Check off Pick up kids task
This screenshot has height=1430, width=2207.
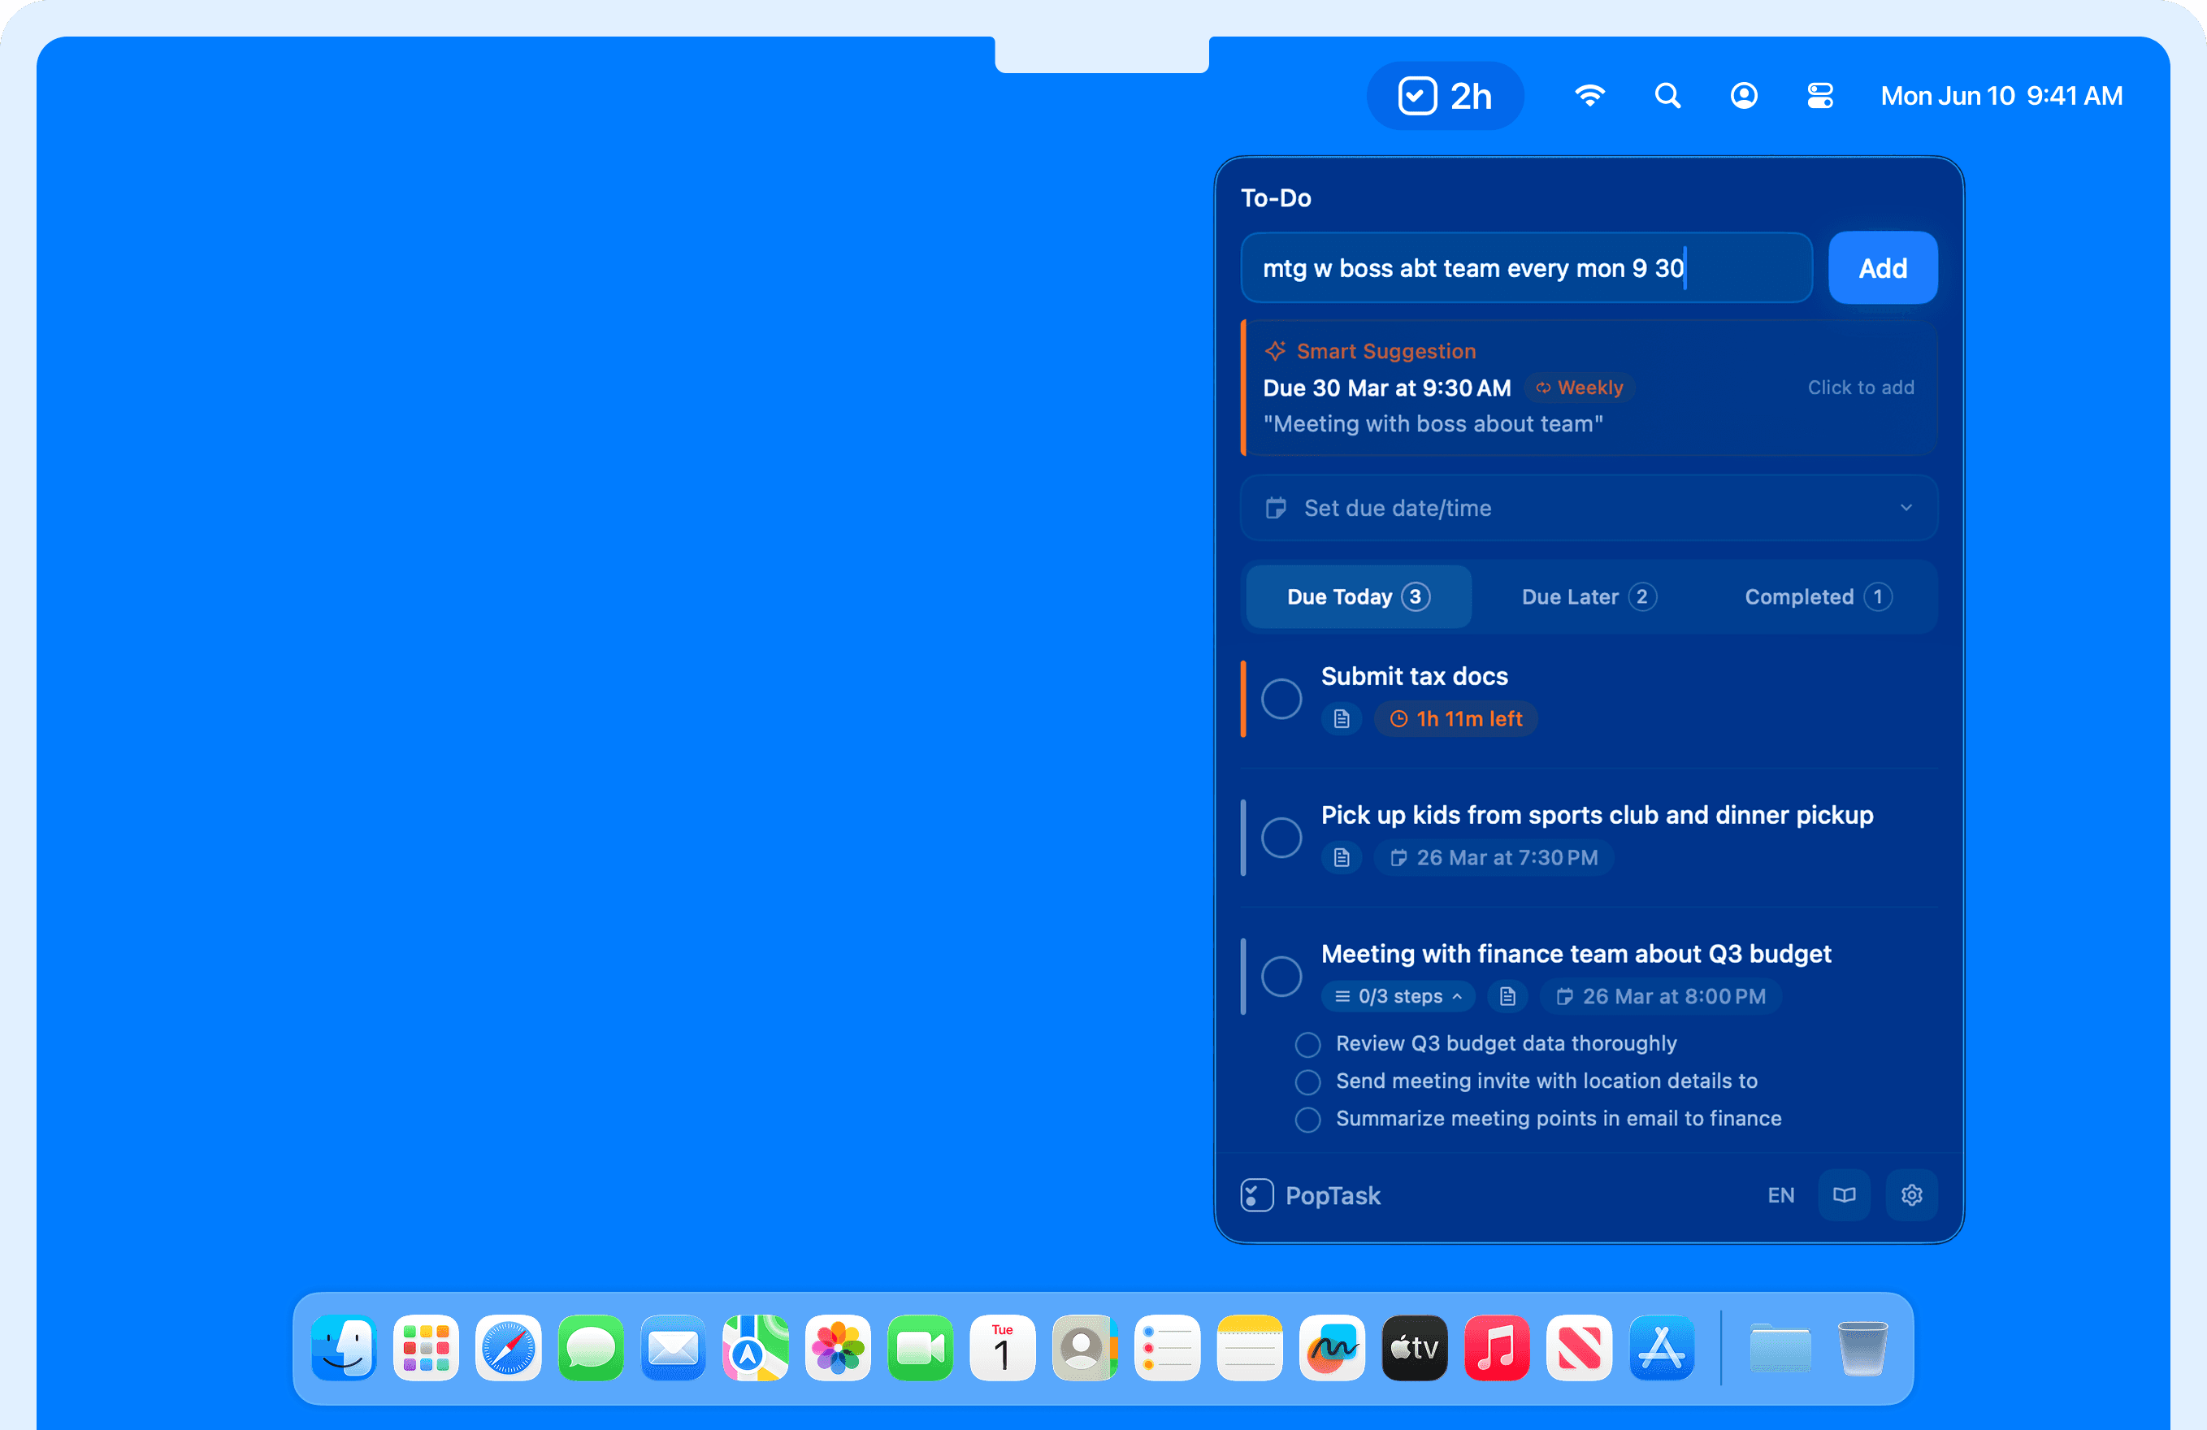pos(1281,838)
